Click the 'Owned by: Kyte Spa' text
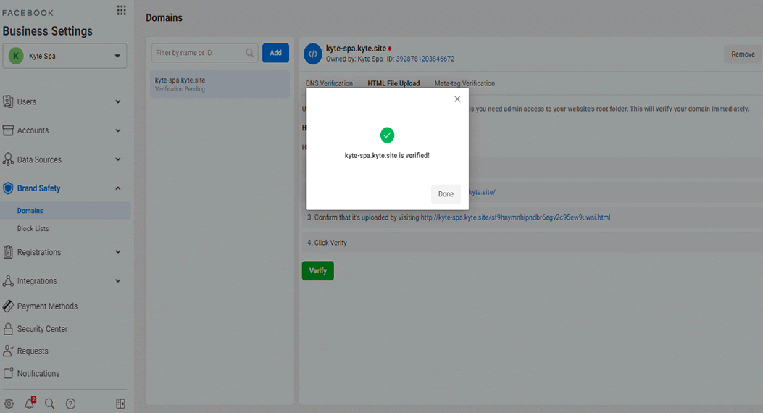The image size is (763, 413). point(354,59)
